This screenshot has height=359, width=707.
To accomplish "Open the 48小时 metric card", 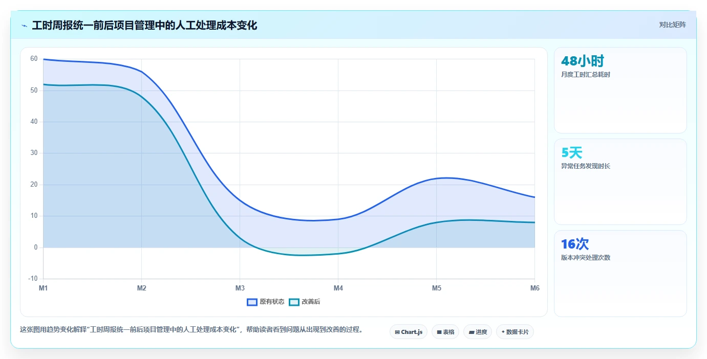I will coord(620,91).
